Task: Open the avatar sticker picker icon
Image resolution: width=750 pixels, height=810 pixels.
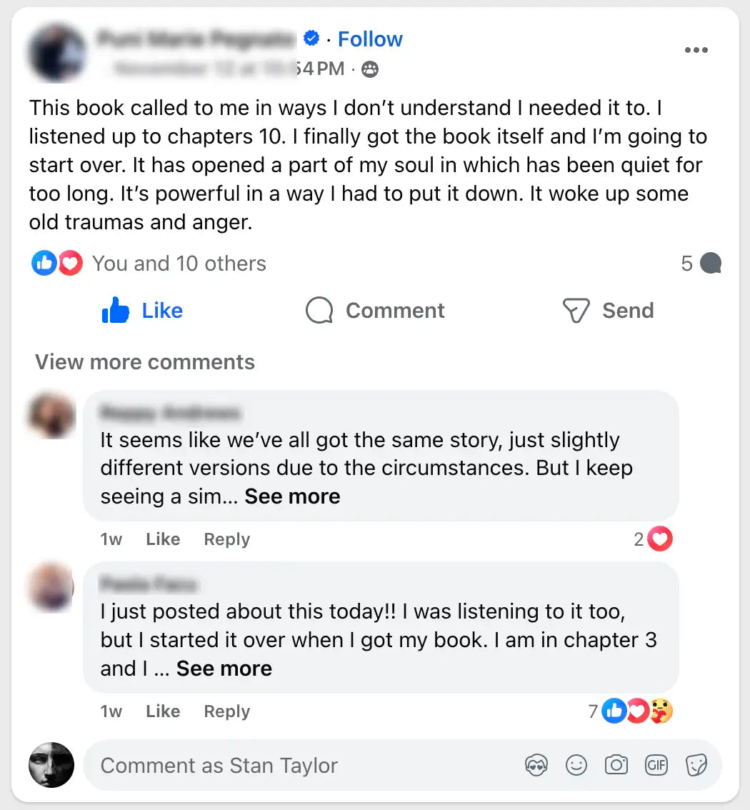Action: pos(536,766)
